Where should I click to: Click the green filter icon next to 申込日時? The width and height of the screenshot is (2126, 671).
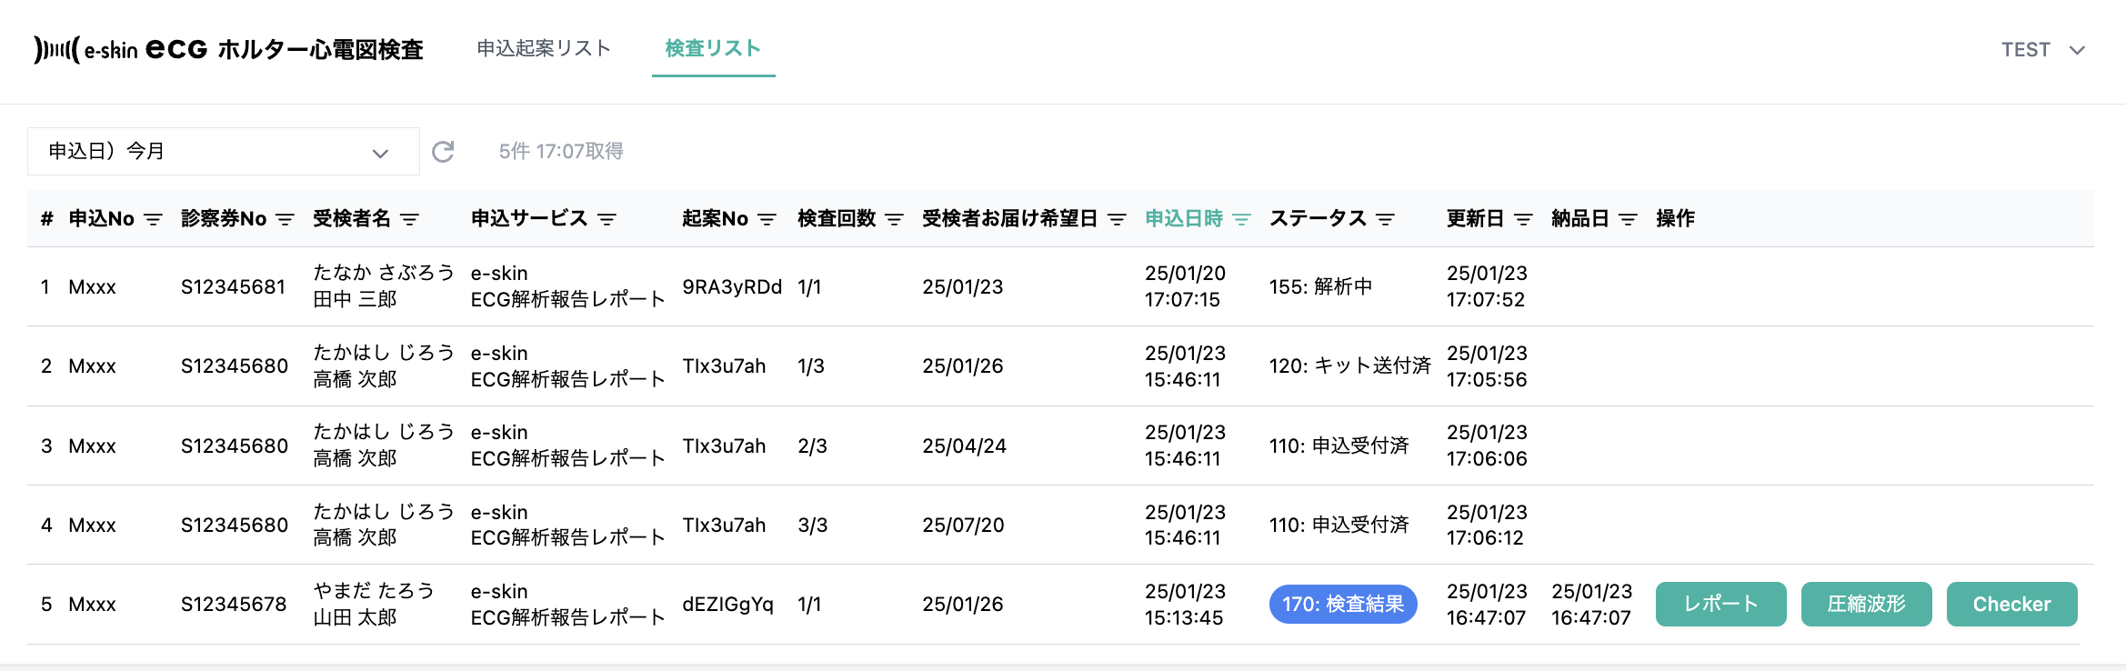pos(1241,219)
